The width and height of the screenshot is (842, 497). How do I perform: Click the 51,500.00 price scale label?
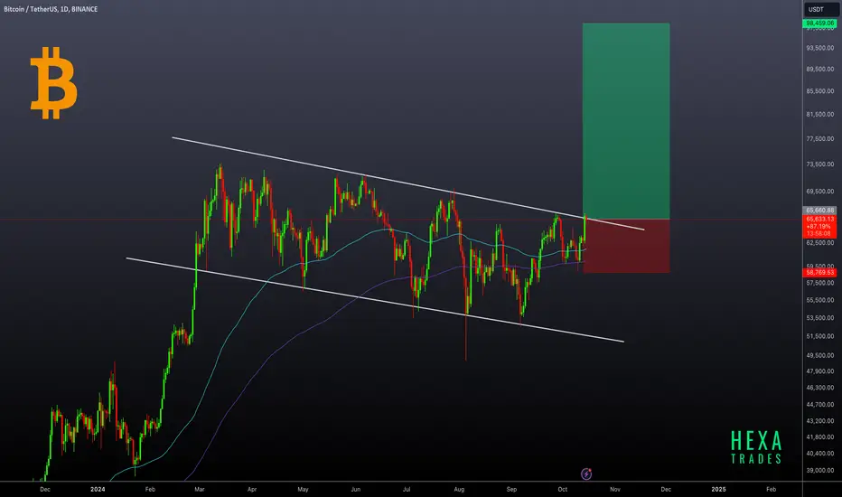[820, 336]
